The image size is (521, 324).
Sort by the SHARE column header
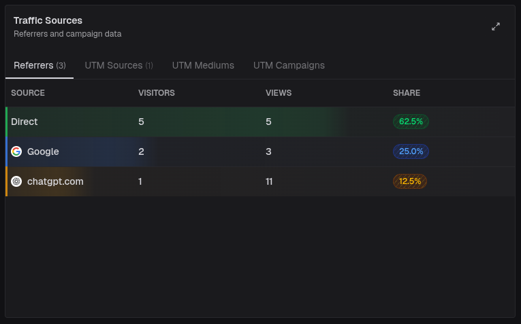coord(407,93)
